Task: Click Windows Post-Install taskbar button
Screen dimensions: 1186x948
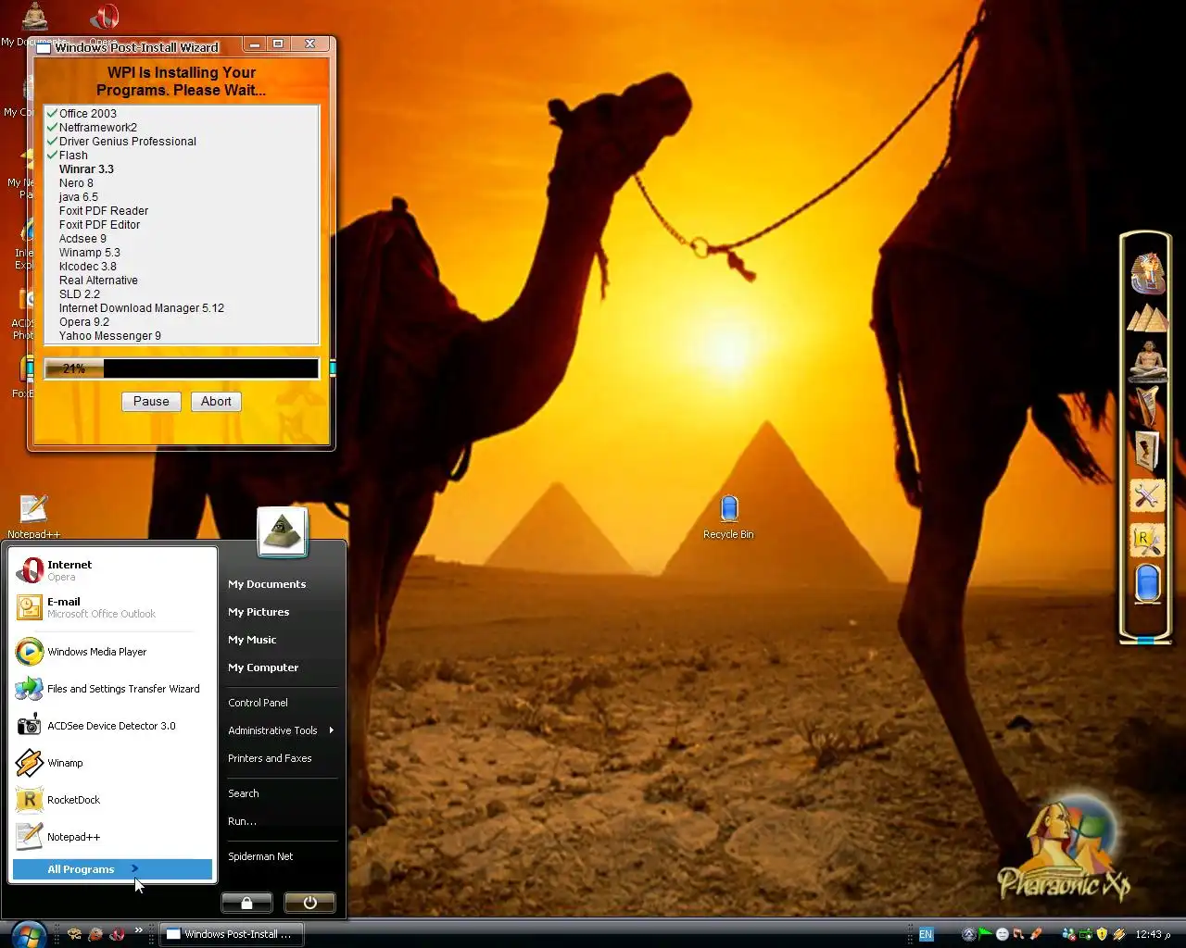Action: [x=232, y=934]
